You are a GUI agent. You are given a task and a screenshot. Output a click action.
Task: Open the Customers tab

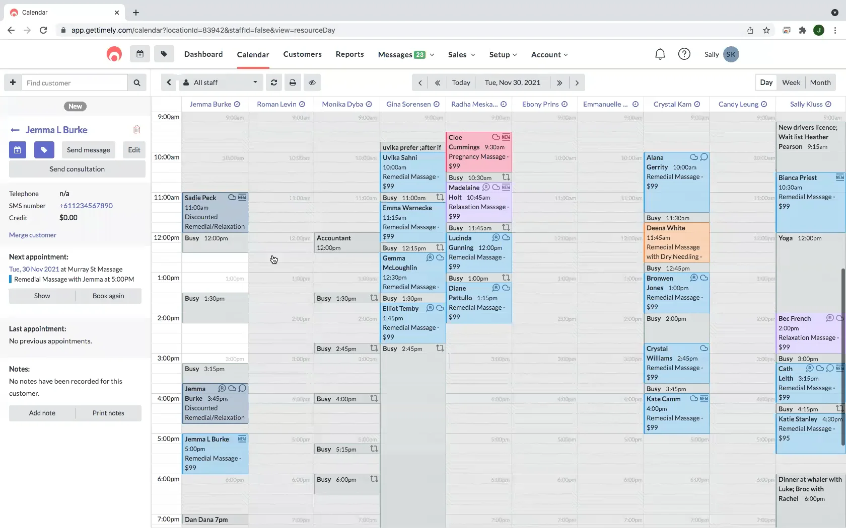(x=302, y=54)
